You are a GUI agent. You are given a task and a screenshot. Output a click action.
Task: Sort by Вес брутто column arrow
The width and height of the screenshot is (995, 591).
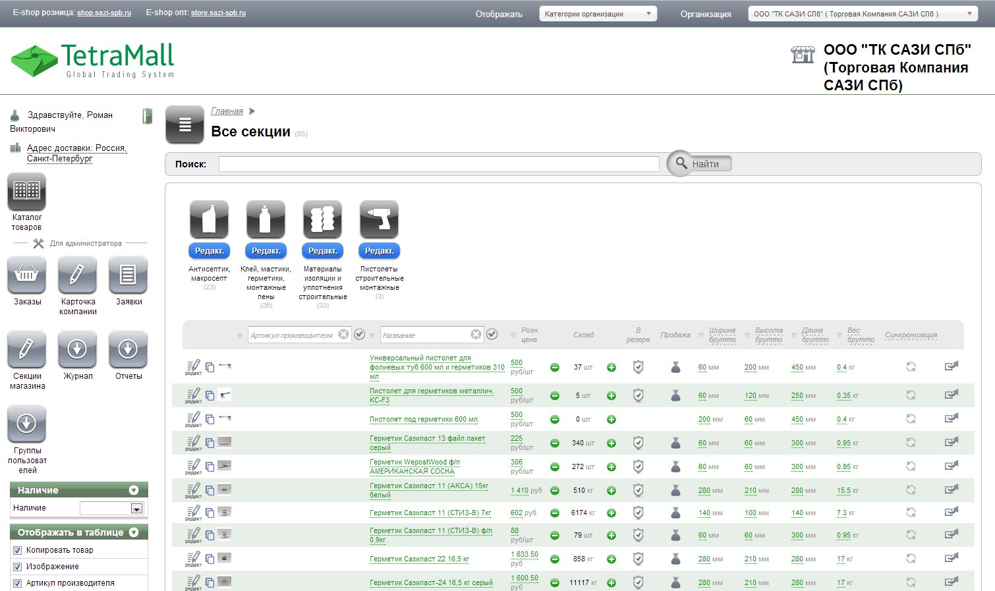(x=839, y=335)
